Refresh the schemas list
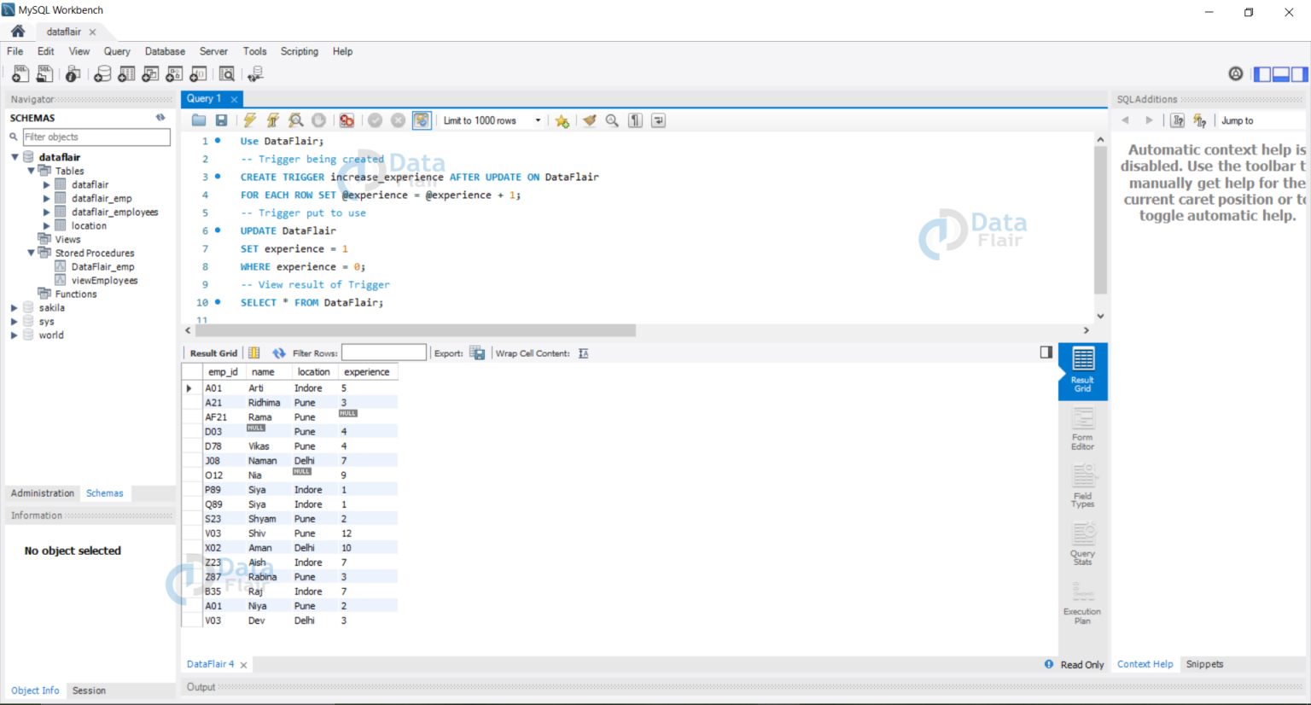The height and width of the screenshot is (705, 1311). point(160,118)
